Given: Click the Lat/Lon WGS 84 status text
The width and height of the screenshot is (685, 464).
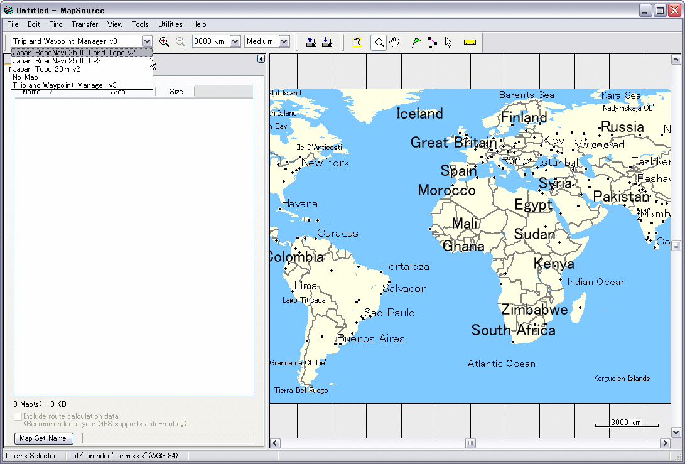Looking at the screenshot, I should (124, 456).
